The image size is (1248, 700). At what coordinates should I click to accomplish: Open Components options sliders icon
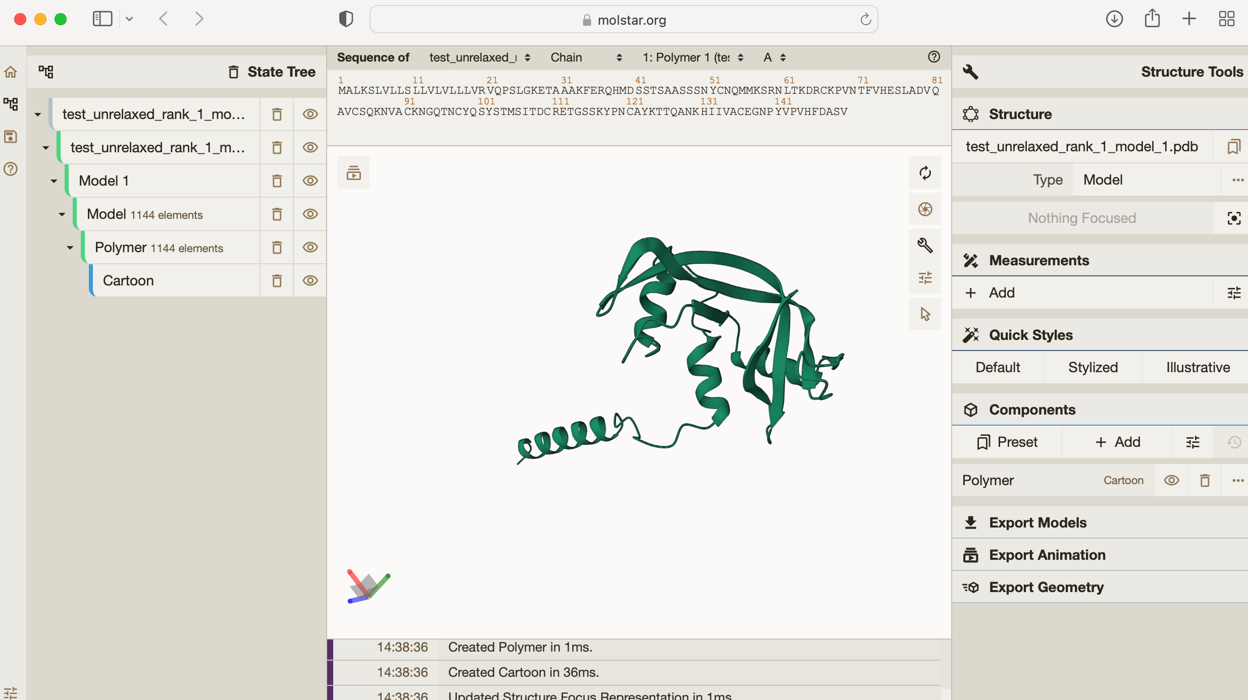click(1192, 442)
